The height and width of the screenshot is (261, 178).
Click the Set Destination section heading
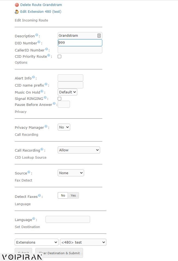27,227
